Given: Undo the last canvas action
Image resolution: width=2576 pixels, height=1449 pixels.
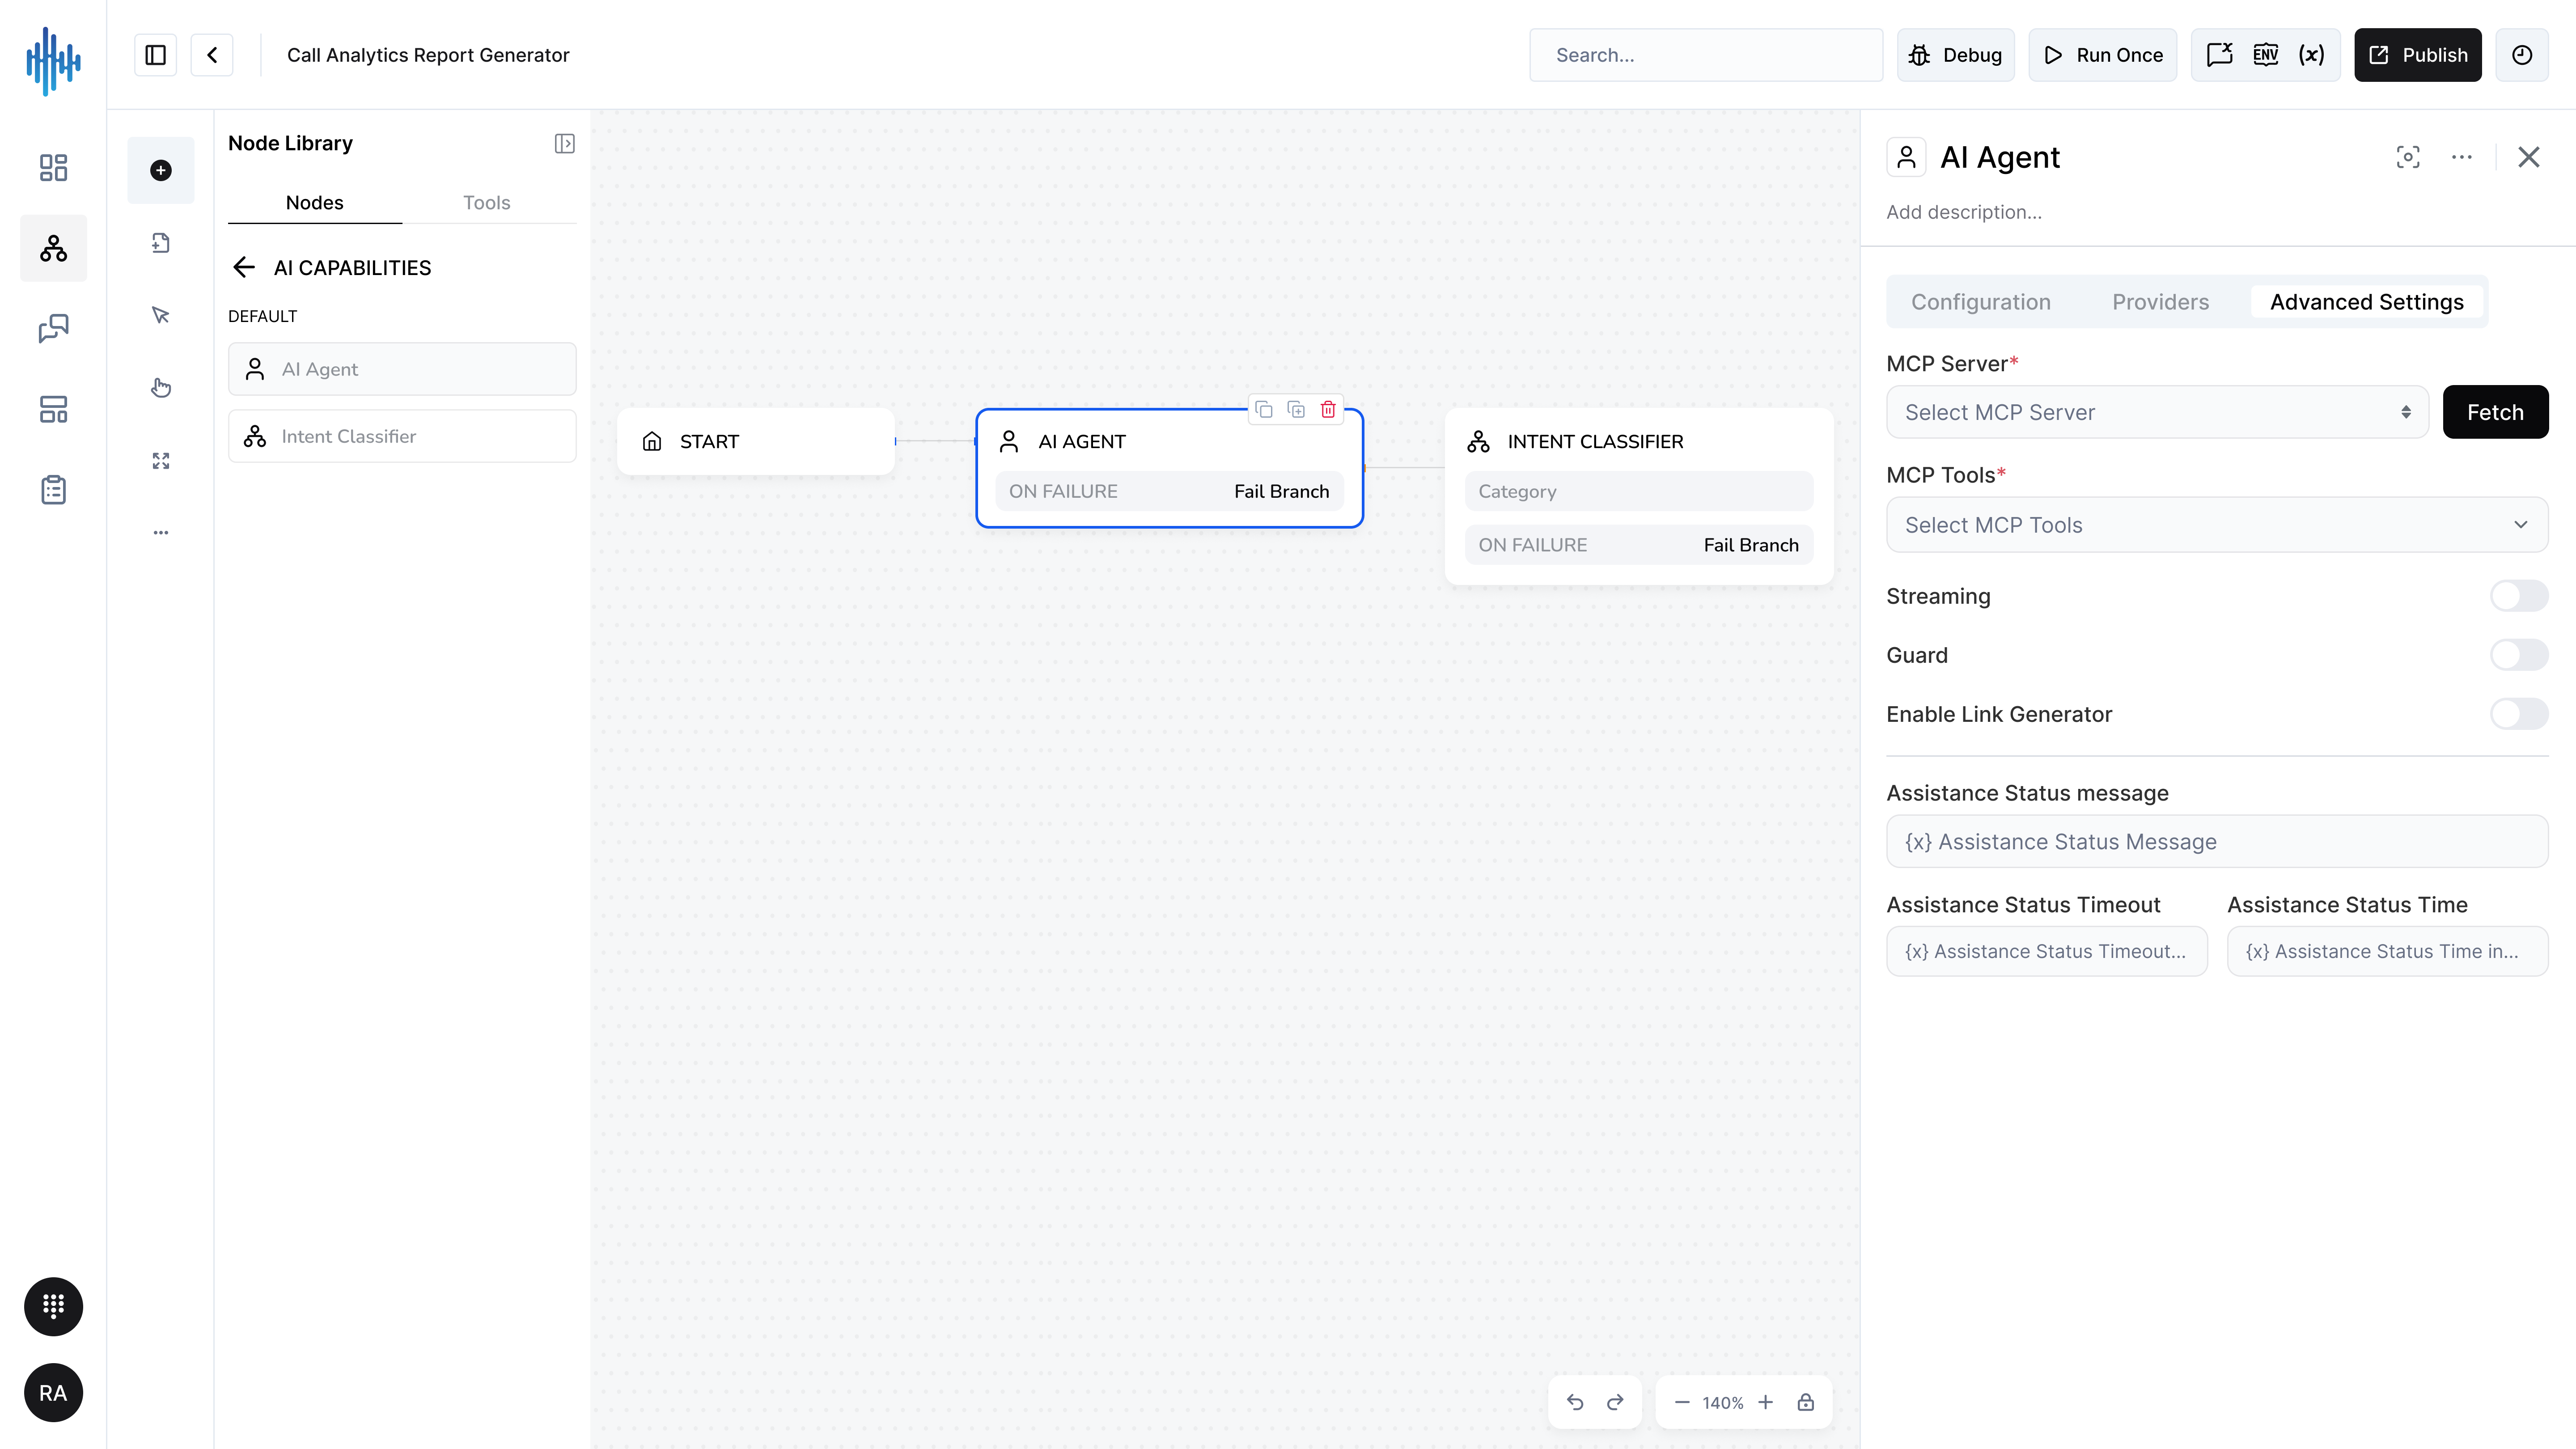Looking at the screenshot, I should point(1575,1402).
